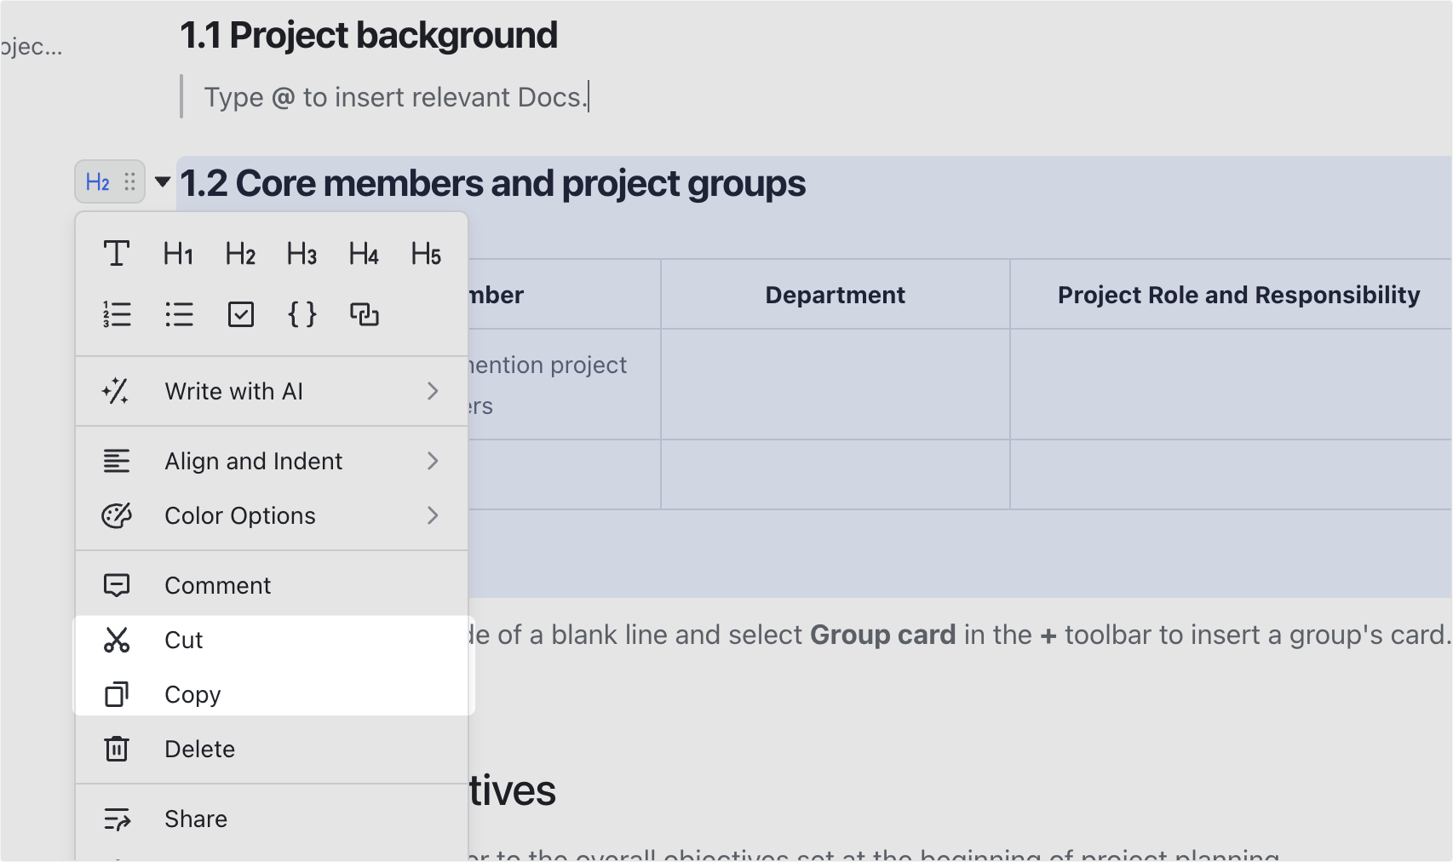The image size is (1453, 862).
Task: Open Align and Indent submenu
Action: coord(272,461)
